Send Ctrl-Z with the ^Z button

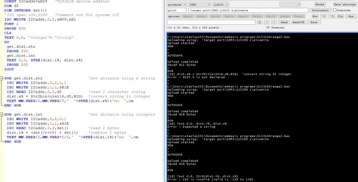(332, 16)
